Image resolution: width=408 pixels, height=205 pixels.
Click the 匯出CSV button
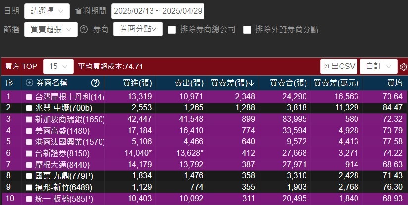click(x=339, y=66)
